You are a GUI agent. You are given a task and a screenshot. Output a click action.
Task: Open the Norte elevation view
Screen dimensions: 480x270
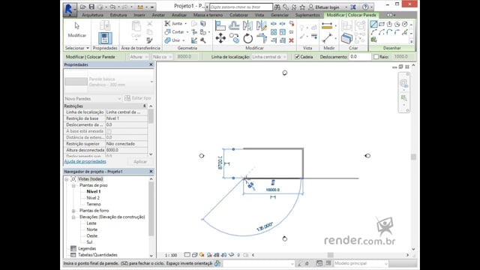(91, 229)
